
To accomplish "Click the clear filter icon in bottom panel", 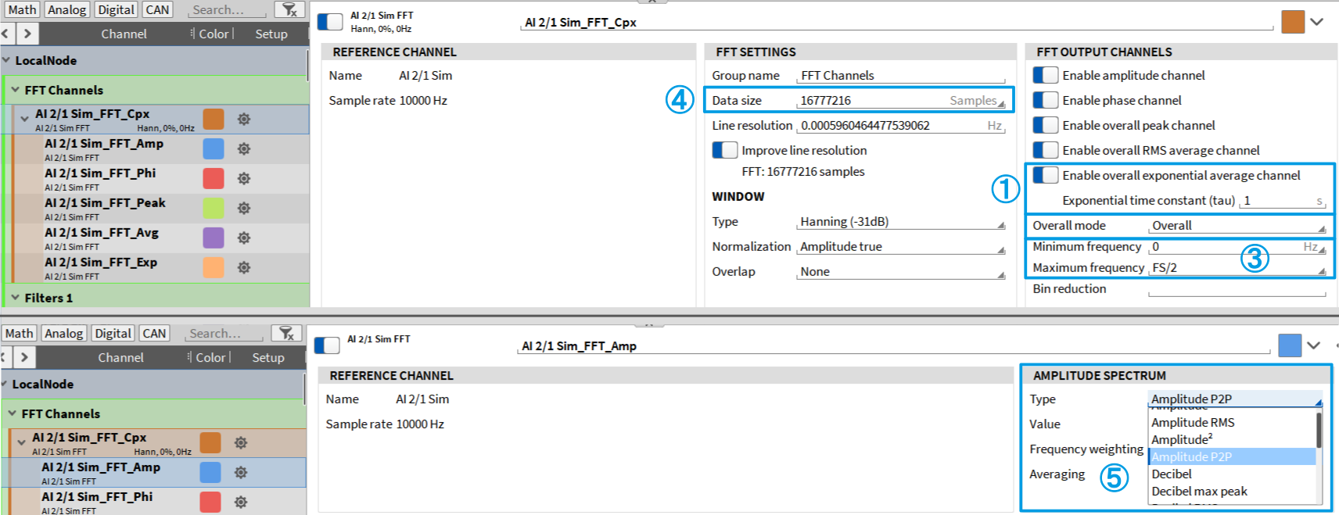I will pyautogui.click(x=286, y=334).
